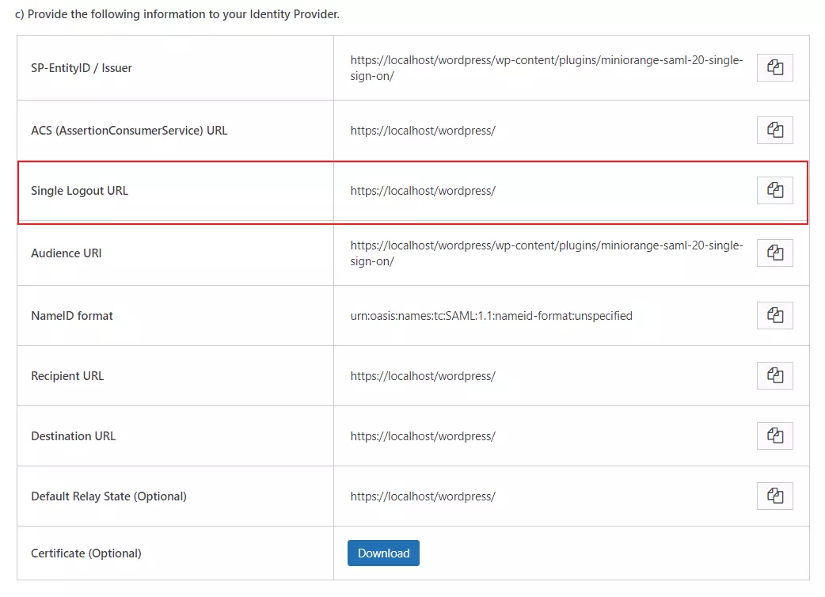Select the Single Logout URL label
This screenshot has width=825, height=597.
[x=79, y=190]
